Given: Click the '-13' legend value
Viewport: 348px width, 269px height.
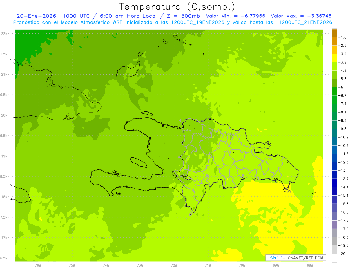Looking at the screenshot, I should click(x=342, y=170).
